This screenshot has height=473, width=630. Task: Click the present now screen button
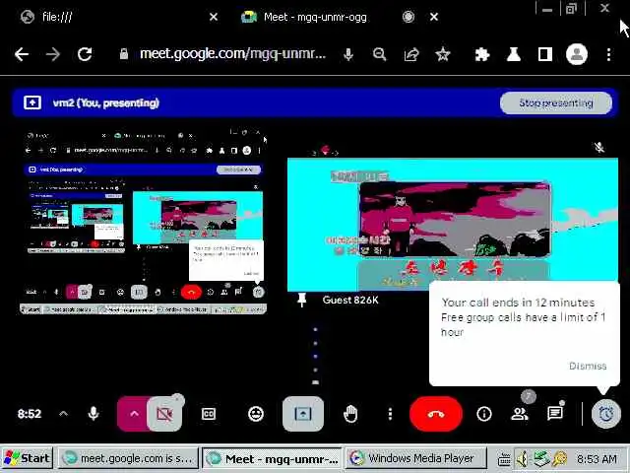[303, 414]
